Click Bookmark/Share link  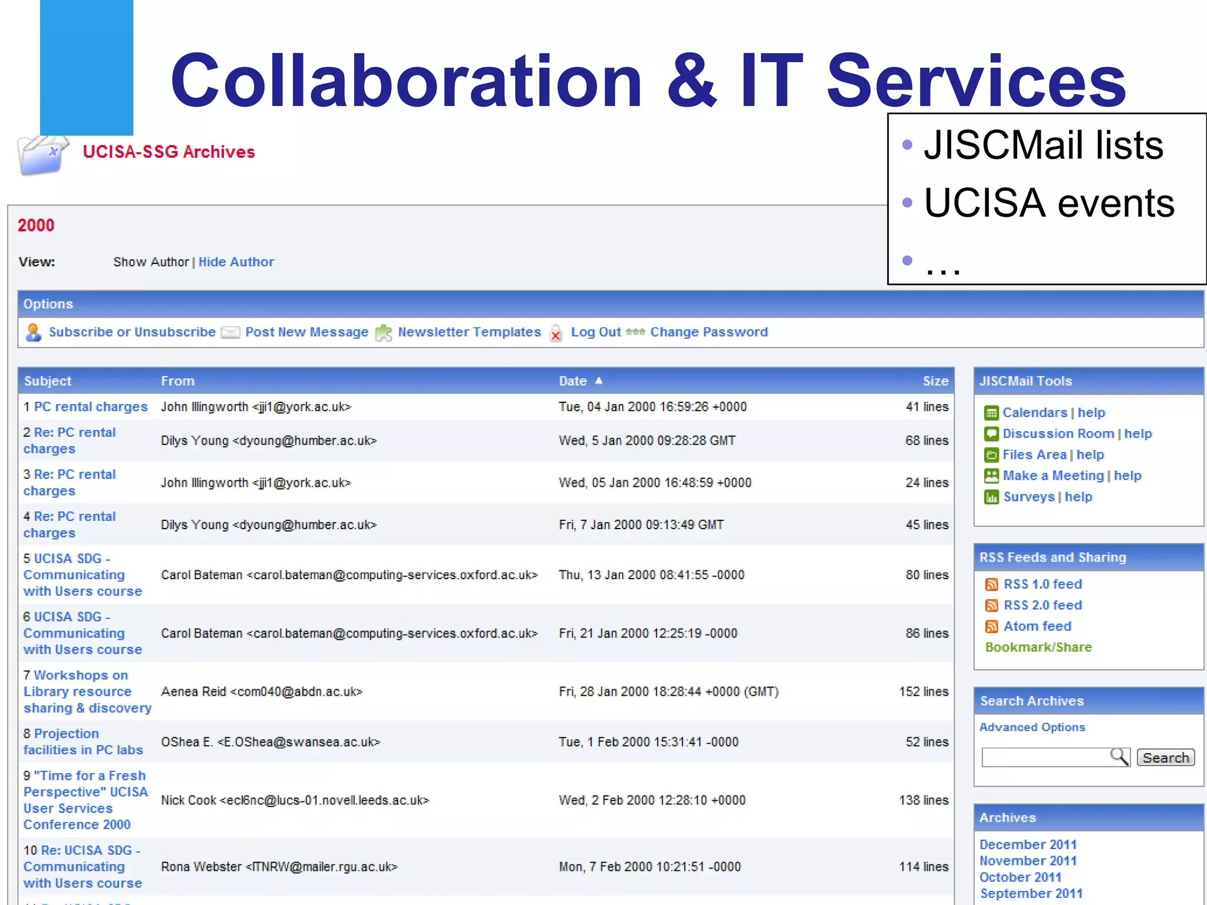pyautogui.click(x=1038, y=648)
